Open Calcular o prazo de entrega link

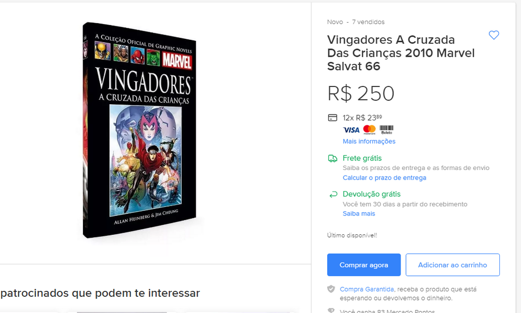(x=384, y=178)
